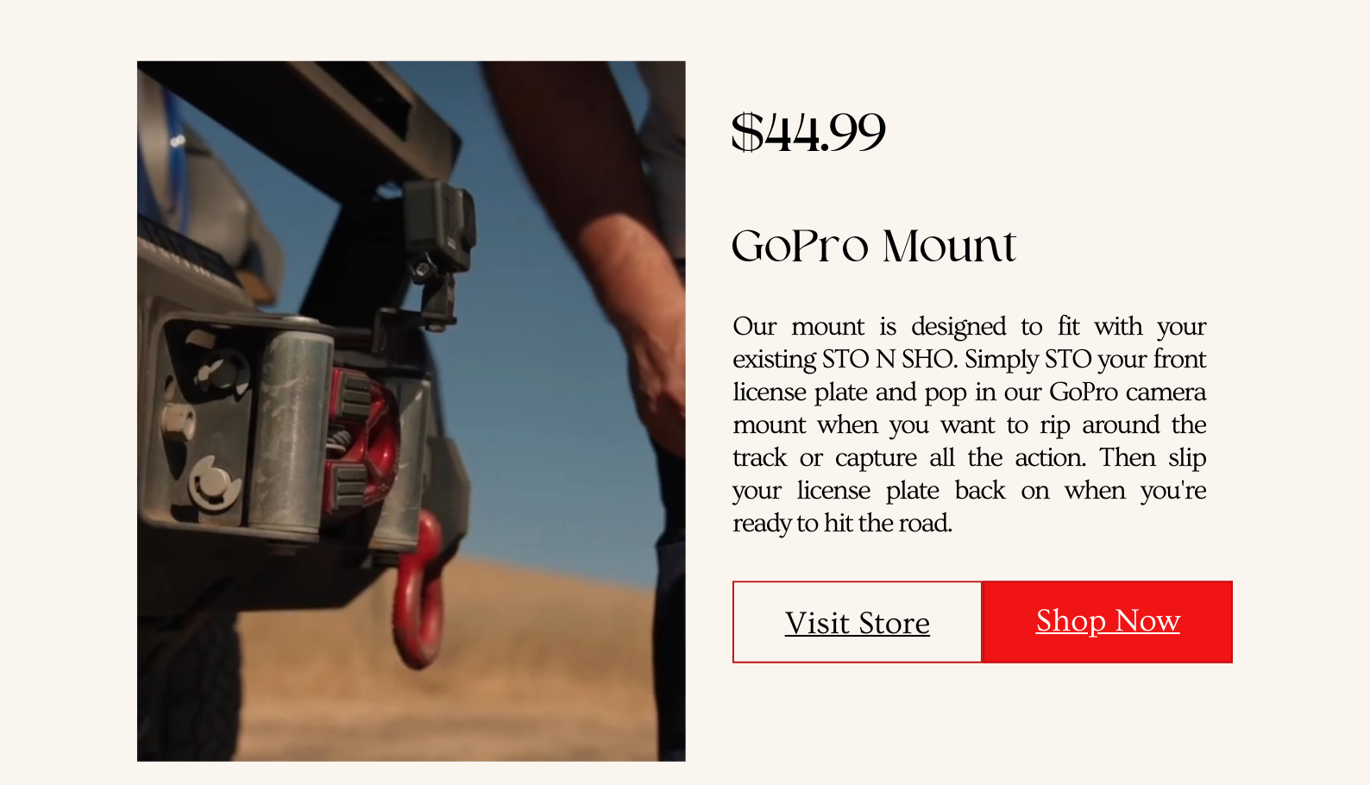This screenshot has width=1370, height=785.
Task: Click the metal winch roller in the photo
Action: pos(290,427)
